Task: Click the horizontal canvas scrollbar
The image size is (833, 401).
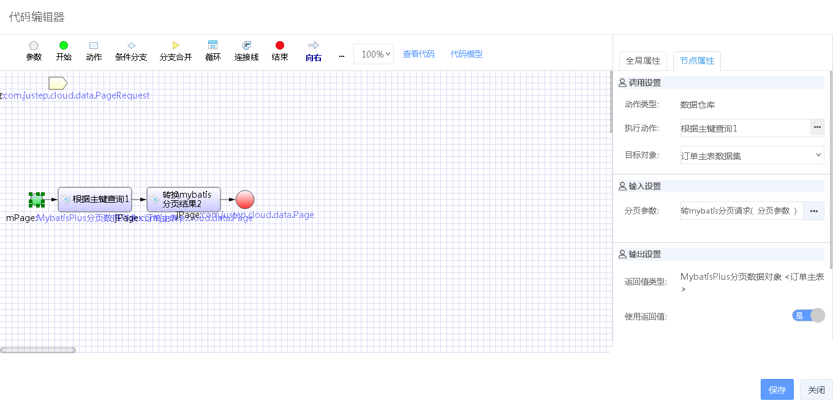Action: pyautogui.click(x=38, y=350)
